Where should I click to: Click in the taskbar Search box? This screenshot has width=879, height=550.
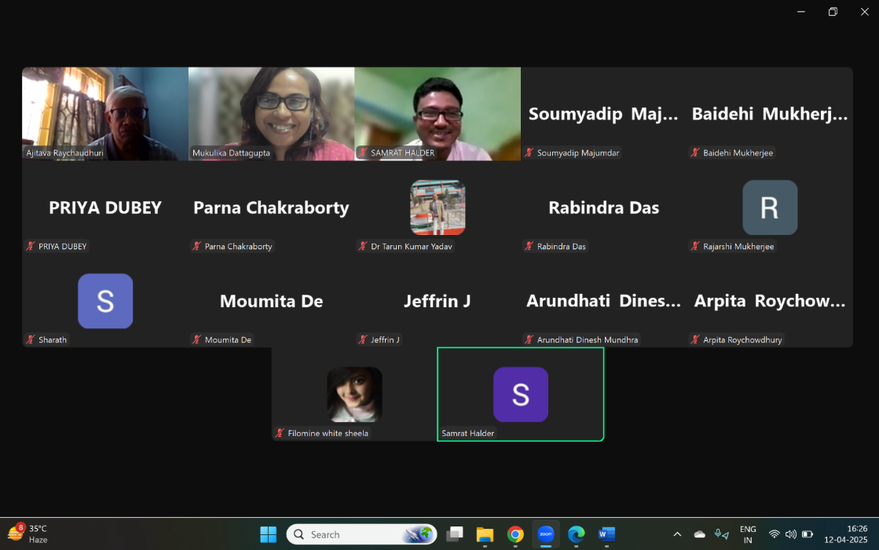361,534
